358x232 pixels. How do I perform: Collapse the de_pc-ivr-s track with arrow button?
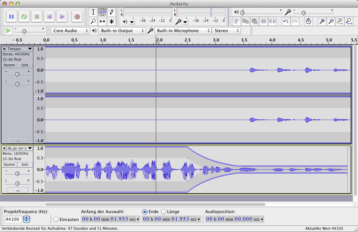tap(18, 190)
